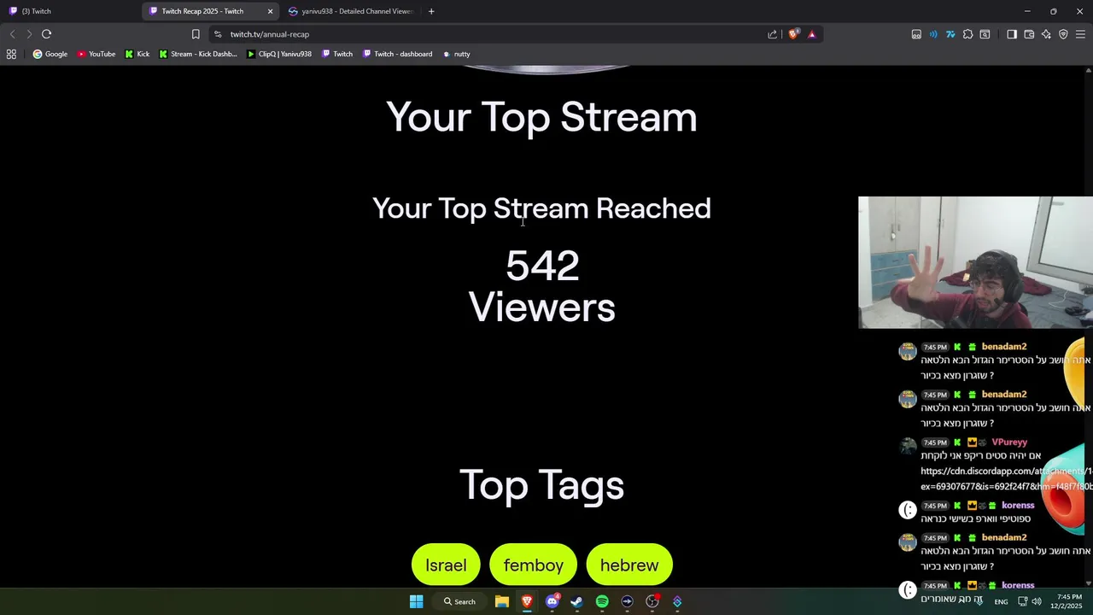This screenshot has width=1093, height=615.
Task: Open the apps grid in bookmarks bar
Action: 11,54
